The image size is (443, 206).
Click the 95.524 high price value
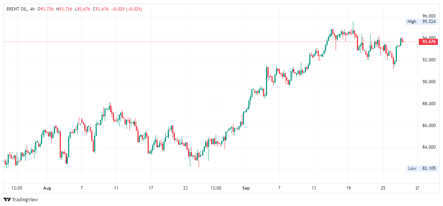(x=429, y=22)
